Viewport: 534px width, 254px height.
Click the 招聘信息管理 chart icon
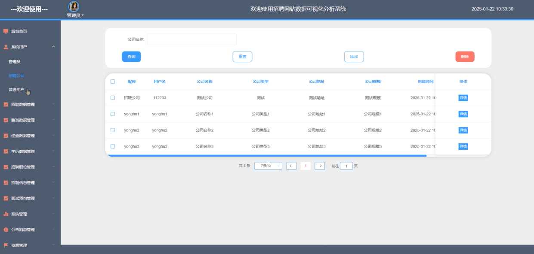(6, 183)
